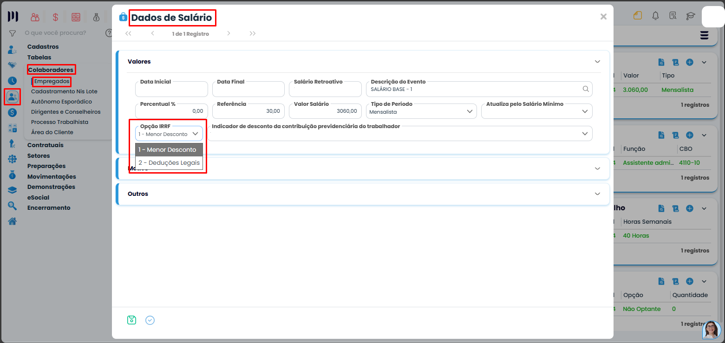This screenshot has height=343, width=725.
Task: Open the hamburger menu in the background page
Action: [705, 35]
